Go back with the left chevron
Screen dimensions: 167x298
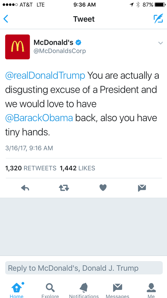pos(6,18)
